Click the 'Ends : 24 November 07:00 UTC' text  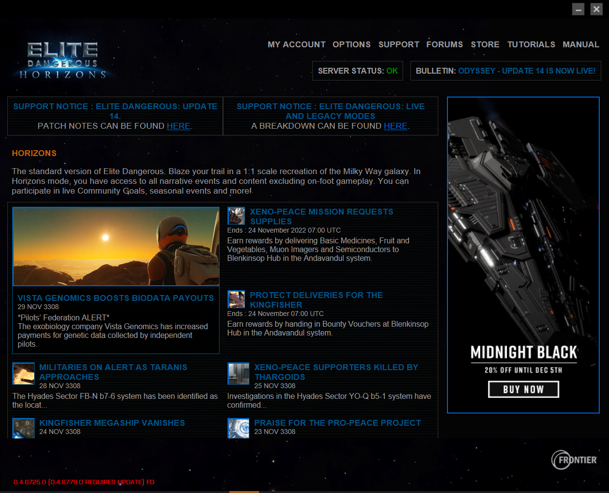click(276, 314)
